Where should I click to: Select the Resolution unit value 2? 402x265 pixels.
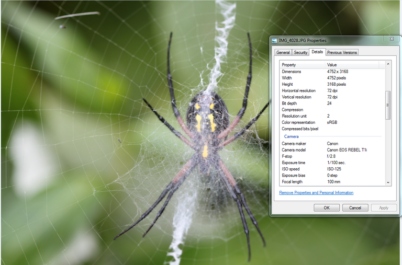tap(328, 116)
